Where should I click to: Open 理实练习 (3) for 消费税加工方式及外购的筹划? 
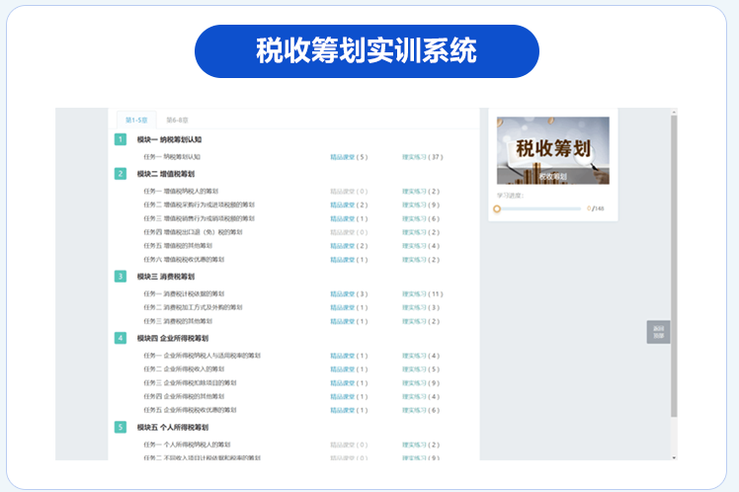[421, 307]
